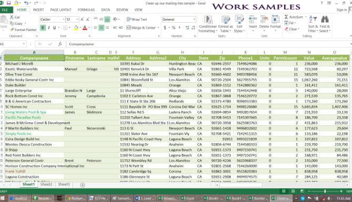The width and height of the screenshot is (352, 202).
Task: Switch to the FORMULAS tab
Action: point(86,10)
